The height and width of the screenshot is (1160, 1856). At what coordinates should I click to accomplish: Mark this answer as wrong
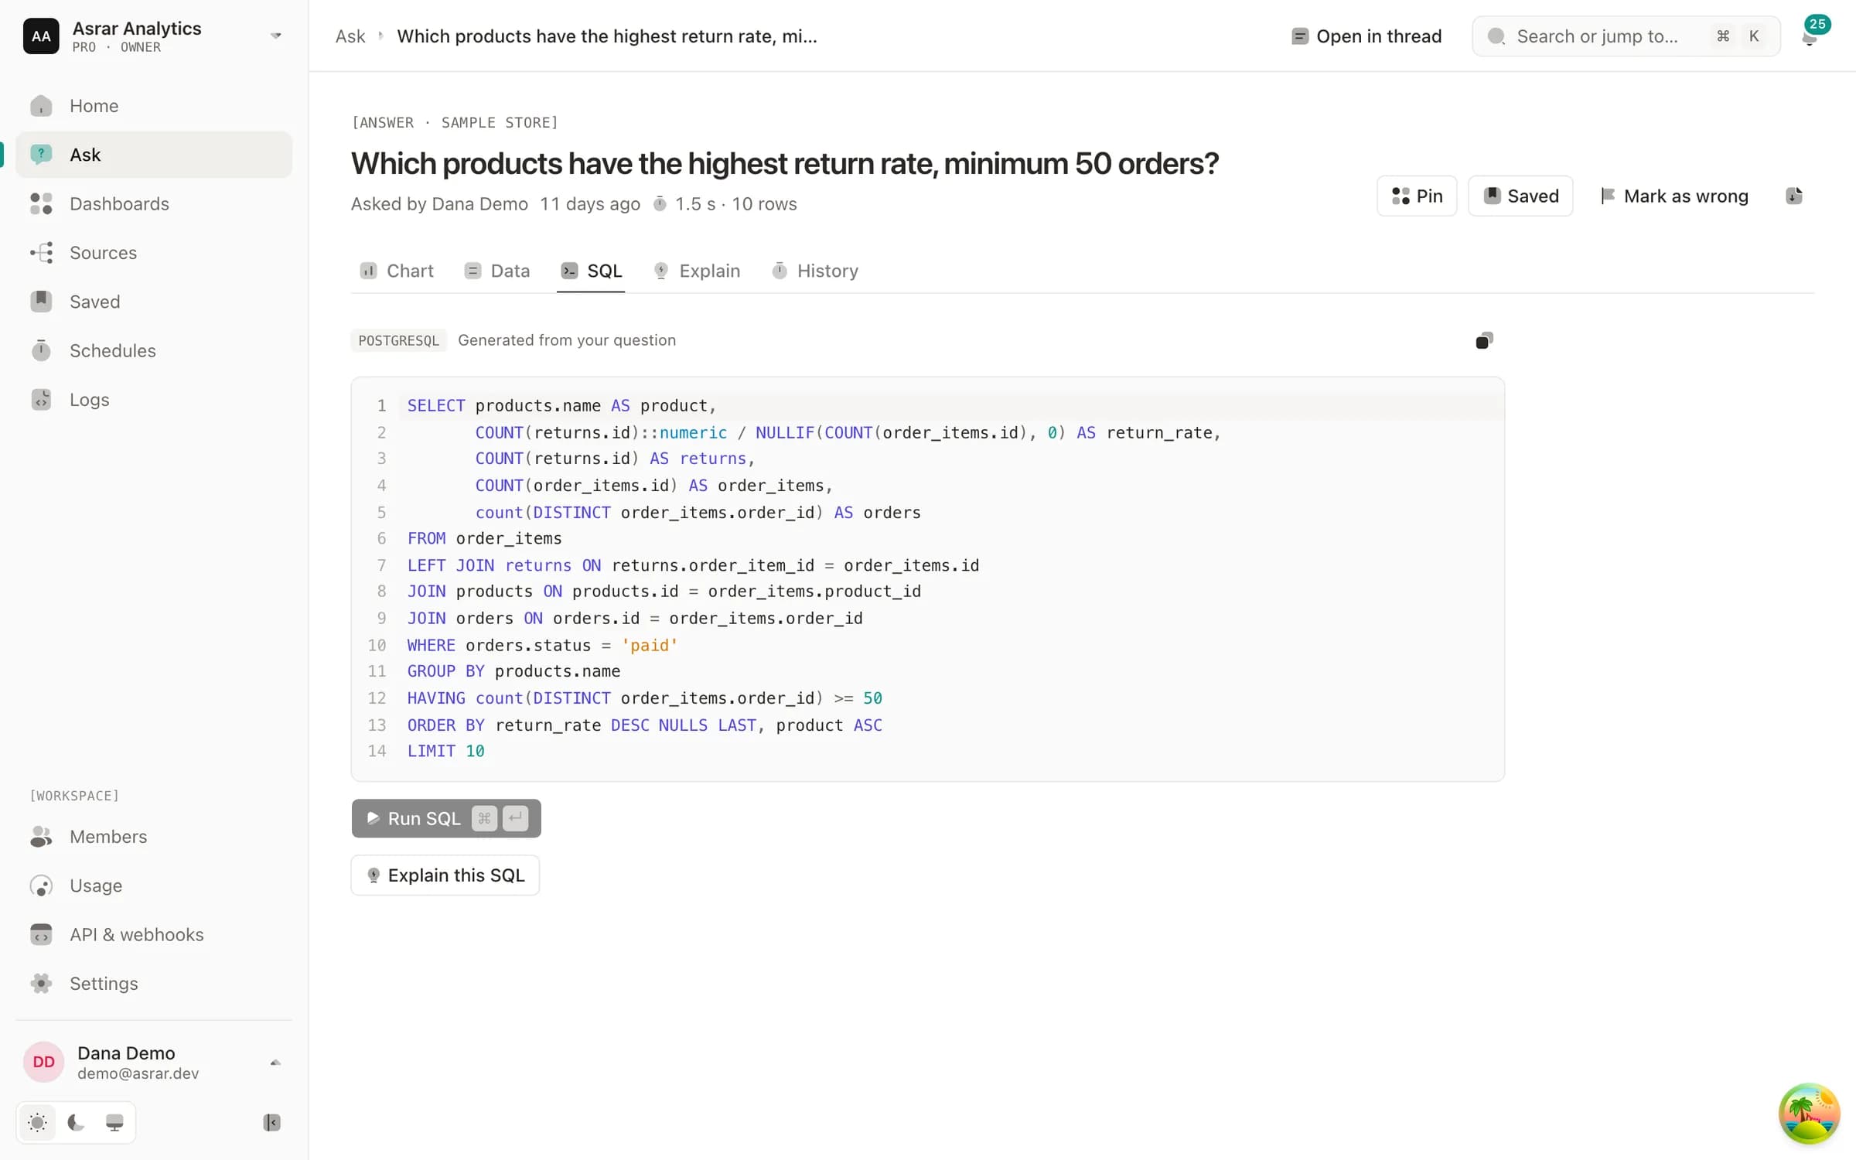coord(1673,196)
